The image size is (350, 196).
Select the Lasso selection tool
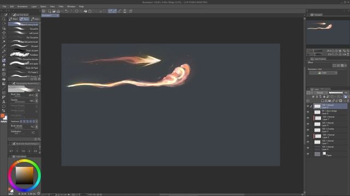(4, 37)
